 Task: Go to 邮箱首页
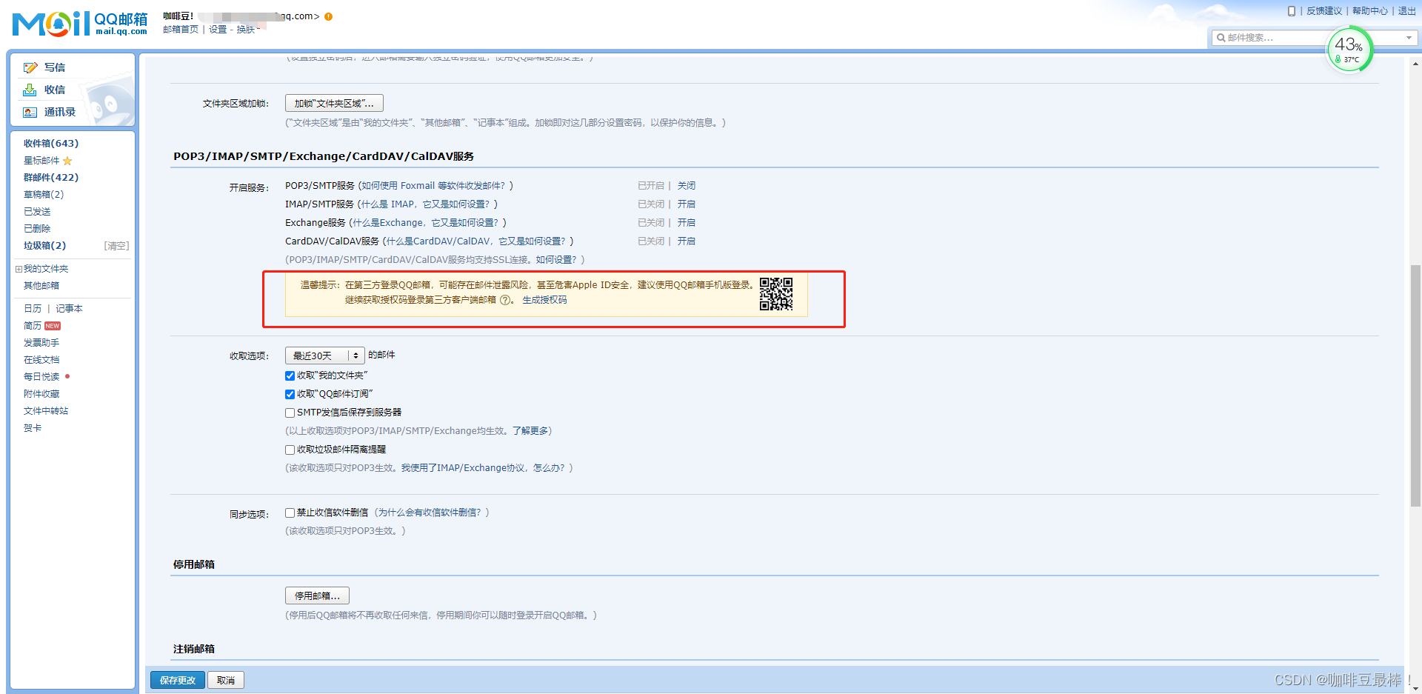tap(181, 30)
